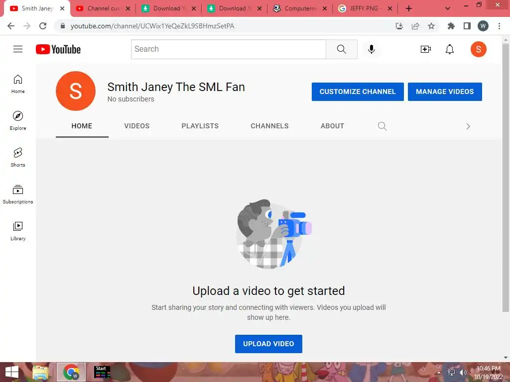
Task: Click the share this page icon
Action: 415,26
